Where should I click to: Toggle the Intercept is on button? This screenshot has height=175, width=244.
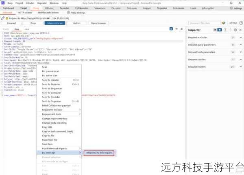point(55,23)
